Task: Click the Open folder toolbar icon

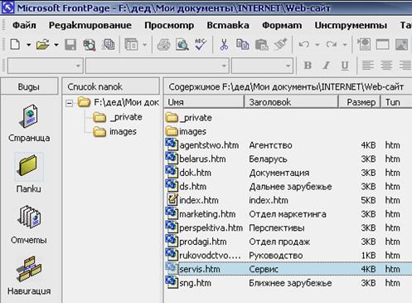Action: [43, 44]
